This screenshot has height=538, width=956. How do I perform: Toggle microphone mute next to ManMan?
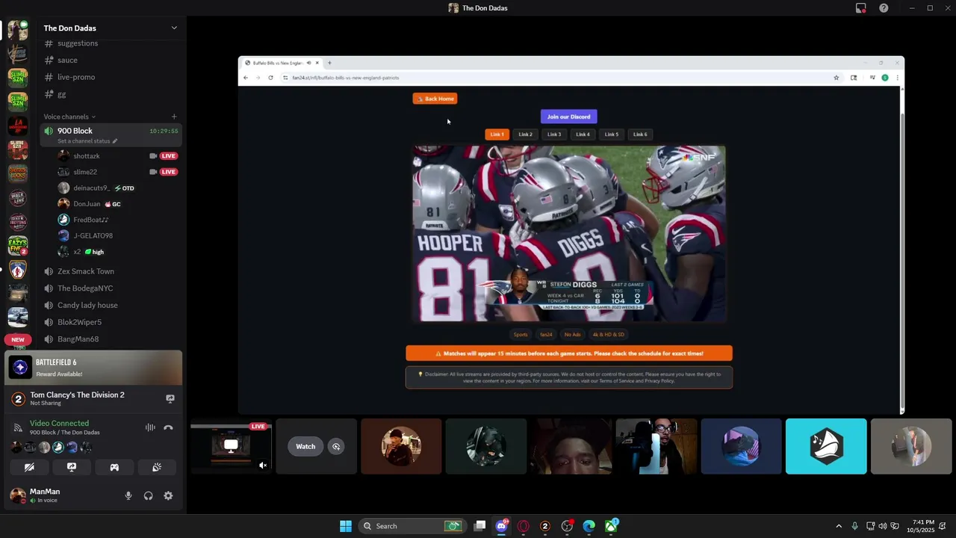coord(128,495)
